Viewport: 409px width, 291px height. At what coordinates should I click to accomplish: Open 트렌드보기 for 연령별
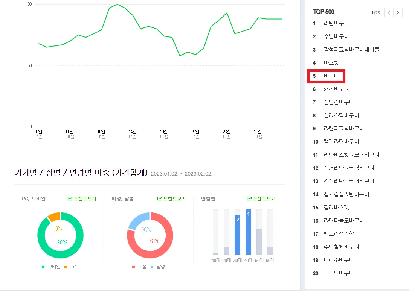261,199
